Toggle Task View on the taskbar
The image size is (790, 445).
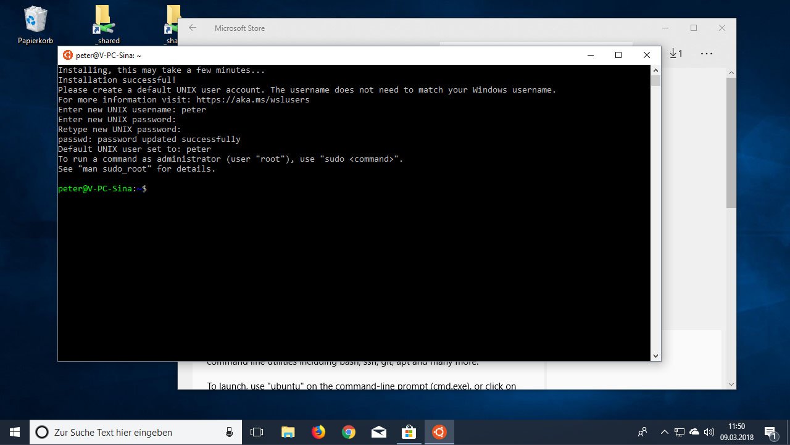(x=257, y=432)
